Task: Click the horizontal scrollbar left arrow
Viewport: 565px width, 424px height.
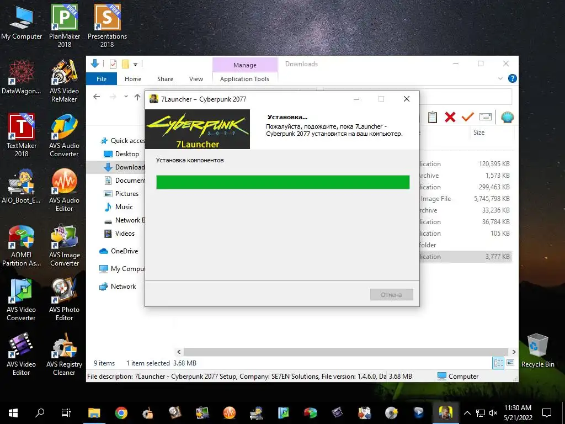Action: coord(179,352)
